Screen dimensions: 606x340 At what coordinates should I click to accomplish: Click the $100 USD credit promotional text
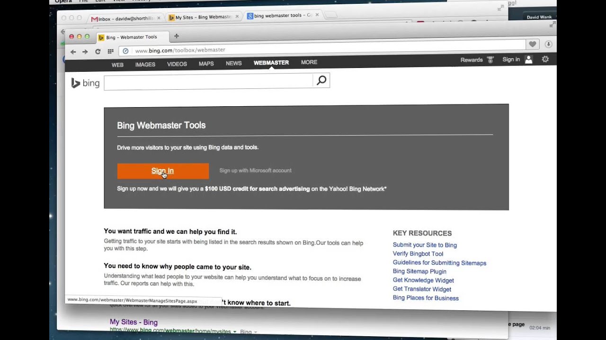[x=252, y=189]
